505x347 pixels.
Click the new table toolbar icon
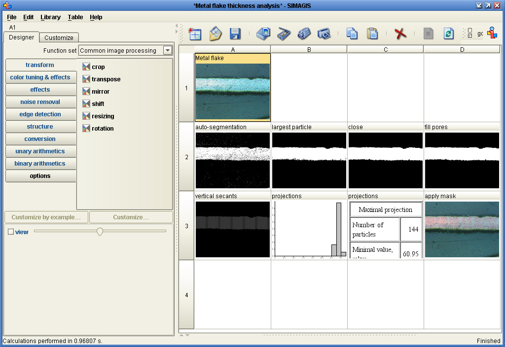click(x=195, y=34)
